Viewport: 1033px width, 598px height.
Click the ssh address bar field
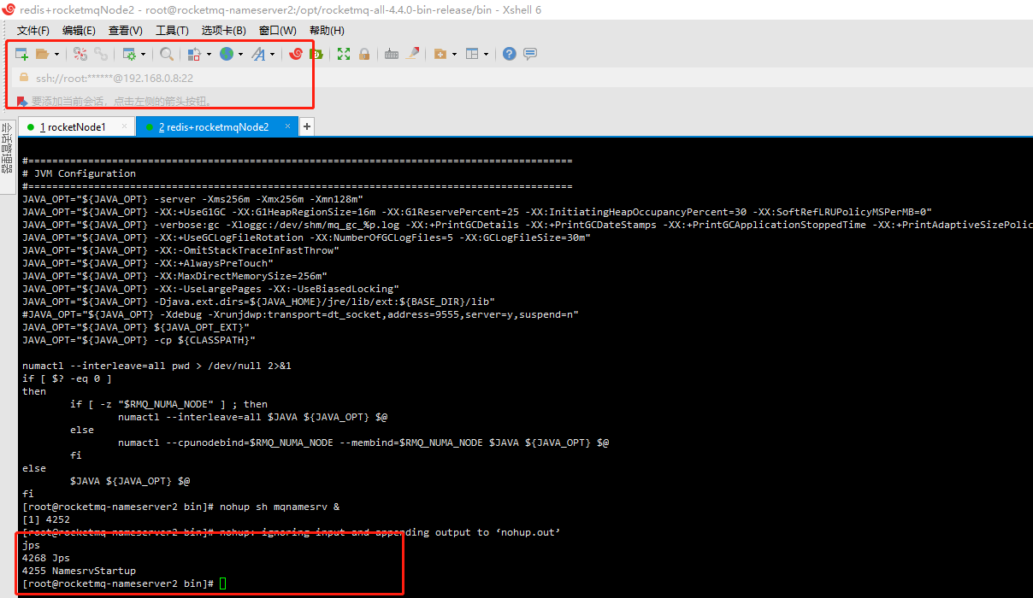pyautogui.click(x=522, y=78)
